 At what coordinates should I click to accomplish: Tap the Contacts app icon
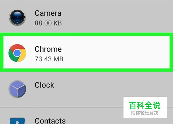[x=17, y=121]
